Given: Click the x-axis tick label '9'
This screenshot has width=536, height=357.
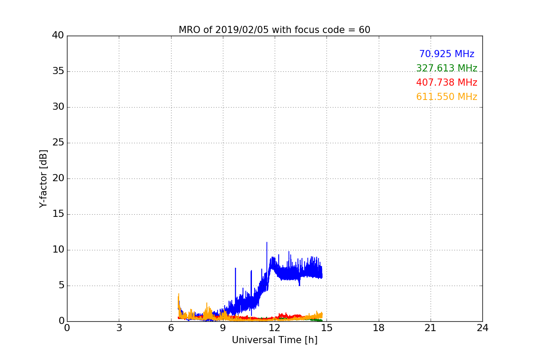Looking at the screenshot, I should (223, 328).
